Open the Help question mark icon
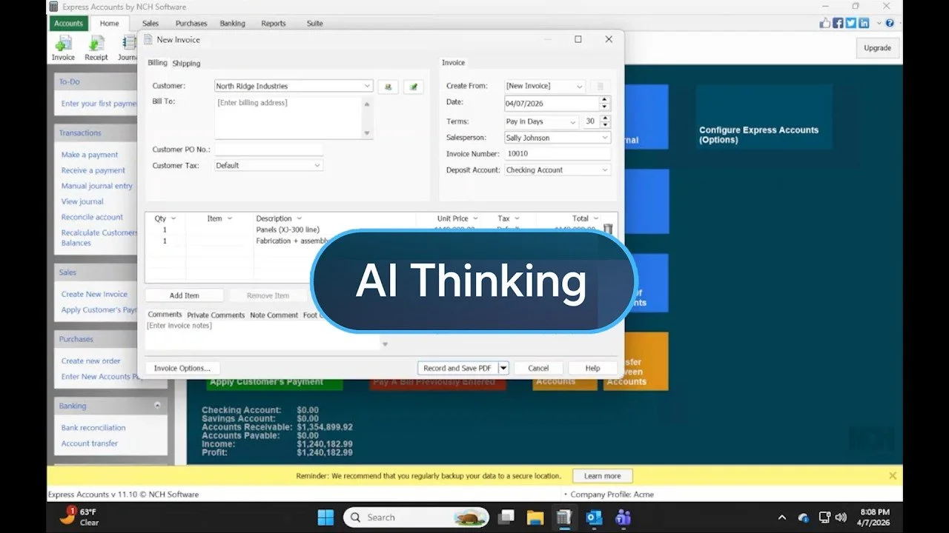The height and width of the screenshot is (533, 949). pyautogui.click(x=890, y=23)
